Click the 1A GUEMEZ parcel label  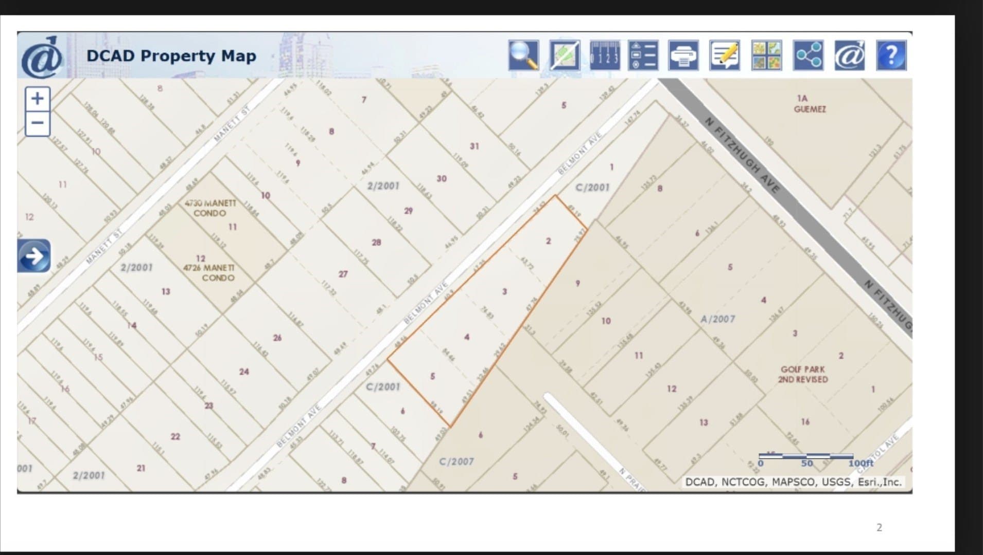click(x=810, y=103)
